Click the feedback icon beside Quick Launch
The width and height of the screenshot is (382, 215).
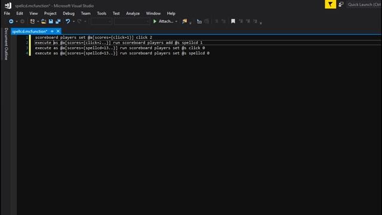tap(341, 4)
